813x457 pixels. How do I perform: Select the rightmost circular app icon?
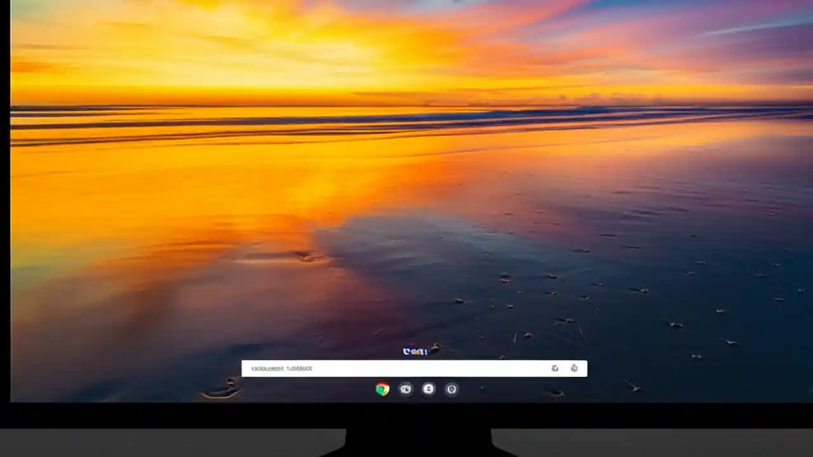pyautogui.click(x=451, y=389)
